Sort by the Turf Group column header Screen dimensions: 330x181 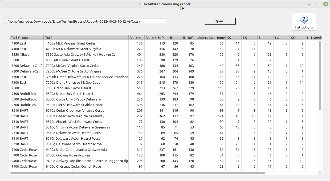[x=26, y=38]
